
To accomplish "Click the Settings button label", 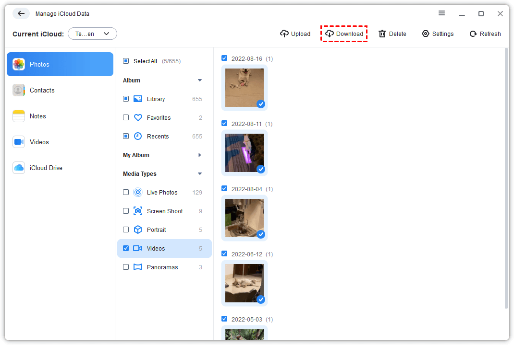I will tap(443, 34).
